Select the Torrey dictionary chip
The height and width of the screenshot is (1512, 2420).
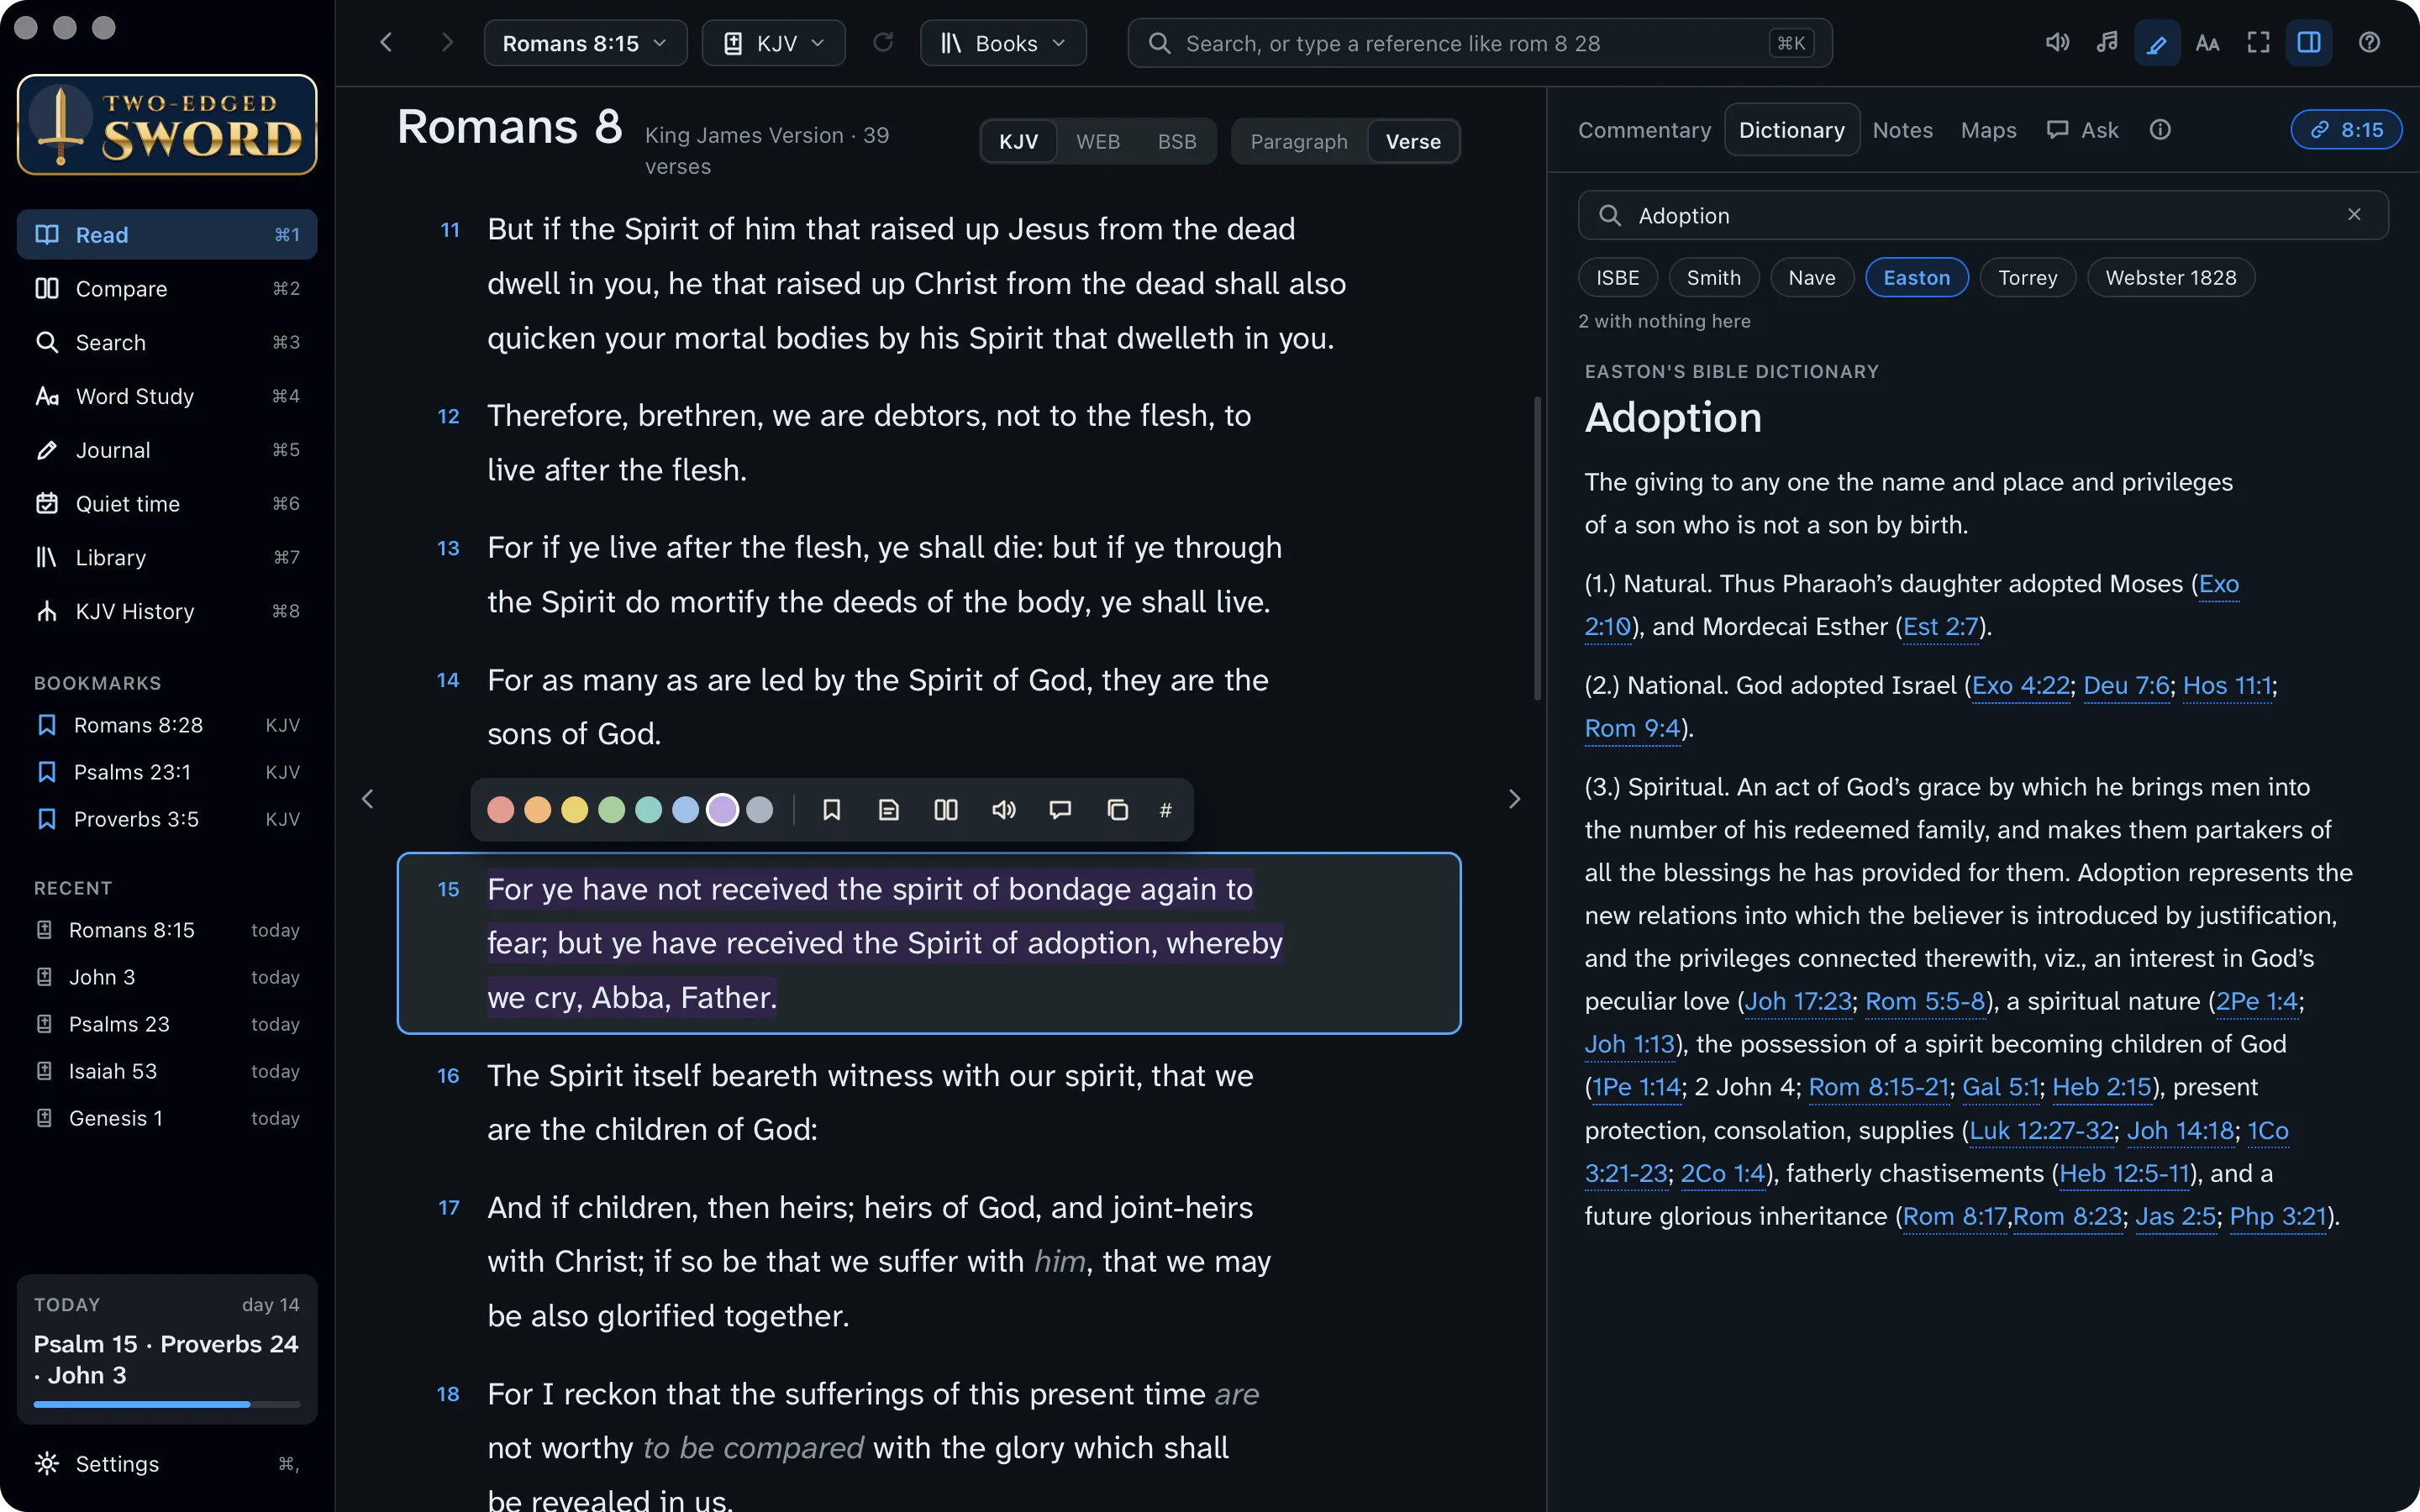point(2027,278)
